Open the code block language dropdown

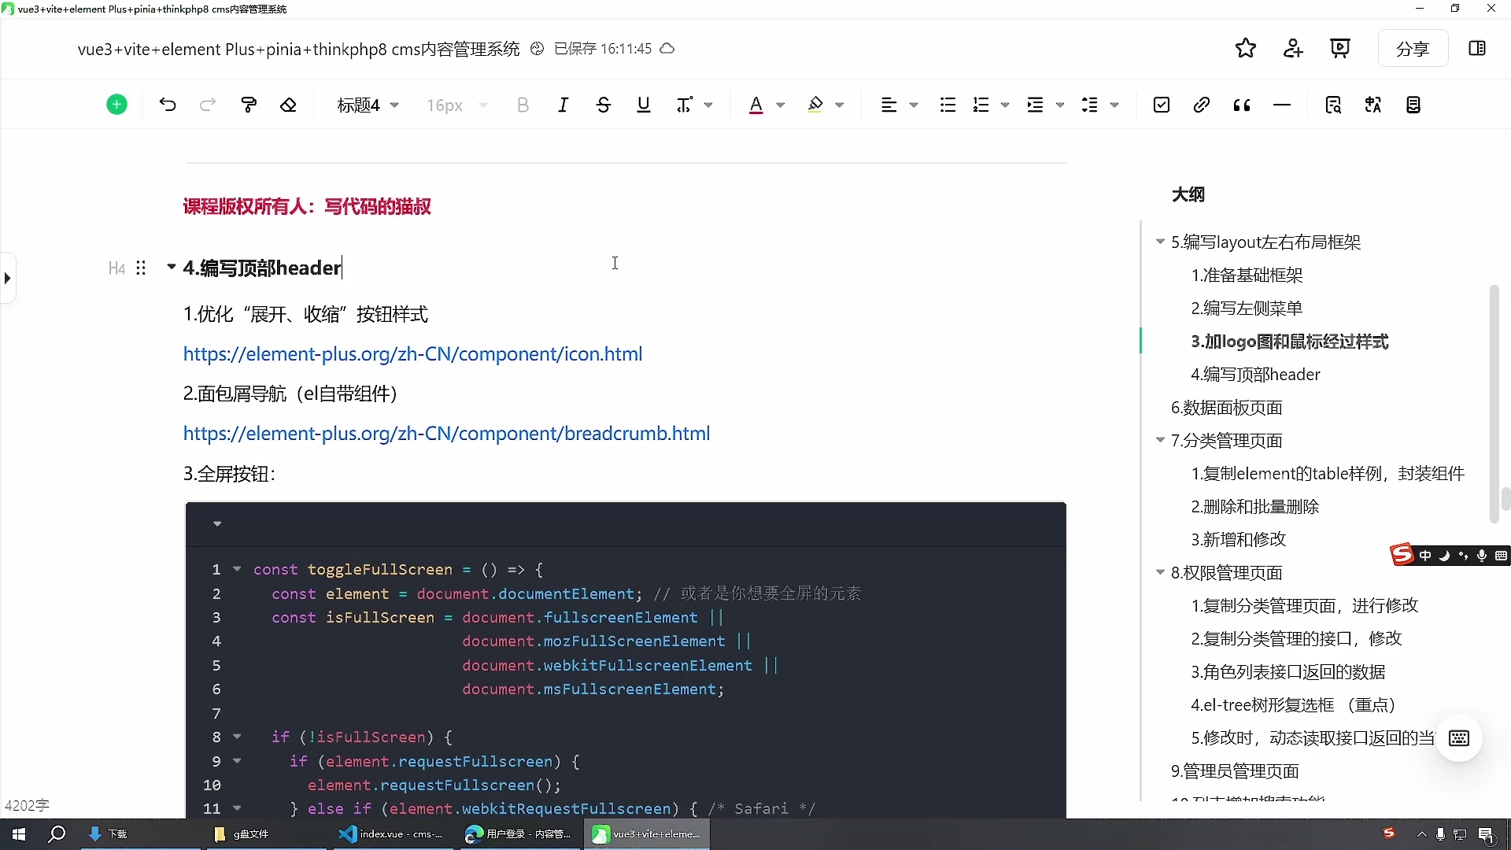(x=217, y=523)
